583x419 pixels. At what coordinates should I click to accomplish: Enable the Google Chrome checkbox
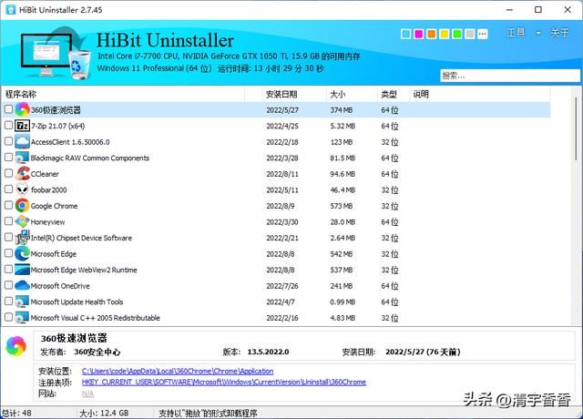pos(8,205)
